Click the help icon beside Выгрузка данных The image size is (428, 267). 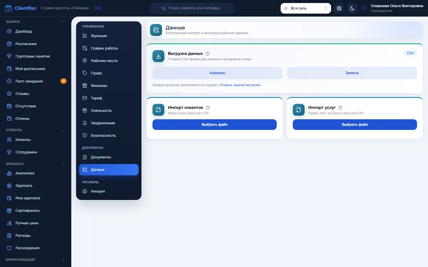click(x=208, y=53)
